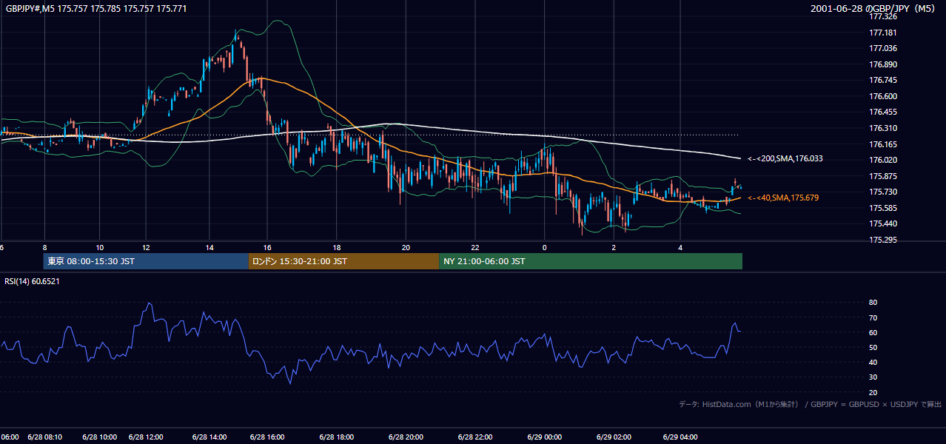Screen dimensions: 946x444
Task: Select the NY 21:00-06:00 JST session bar
Action: [591, 261]
